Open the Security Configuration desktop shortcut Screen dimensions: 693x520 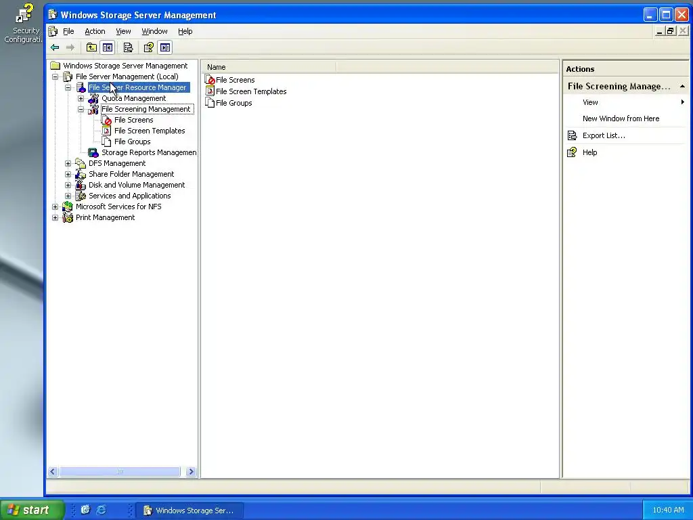click(22, 23)
